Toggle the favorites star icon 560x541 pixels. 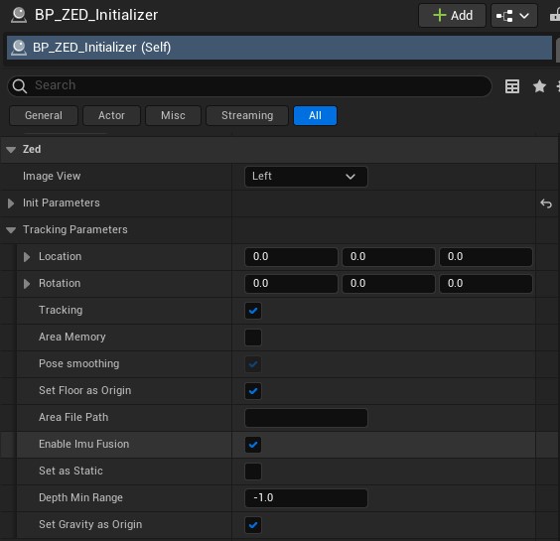(539, 86)
